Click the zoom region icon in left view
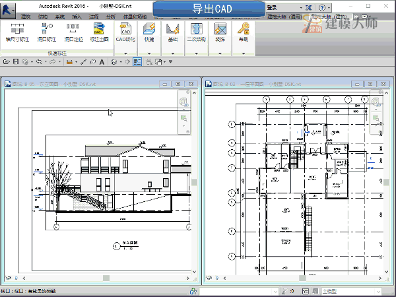 [x=184, y=117]
